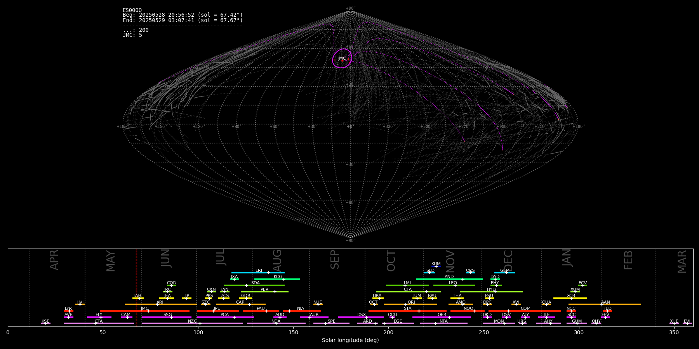This screenshot has height=349, width=699.
Task: Click the AAN shower label
Action: (605, 302)
